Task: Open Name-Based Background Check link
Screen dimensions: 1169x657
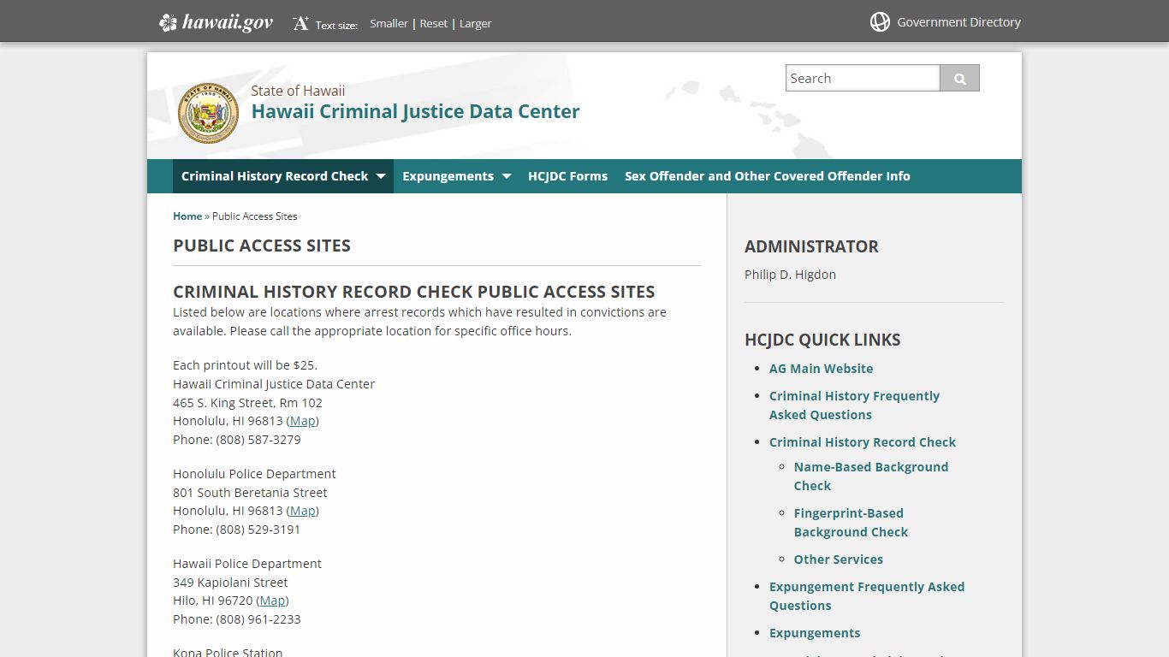Action: pos(871,476)
